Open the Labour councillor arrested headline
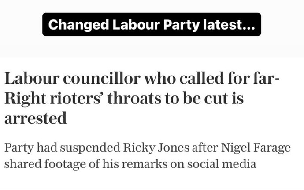Image resolution: width=304 pixels, height=190 pixels. pyautogui.click(x=142, y=98)
